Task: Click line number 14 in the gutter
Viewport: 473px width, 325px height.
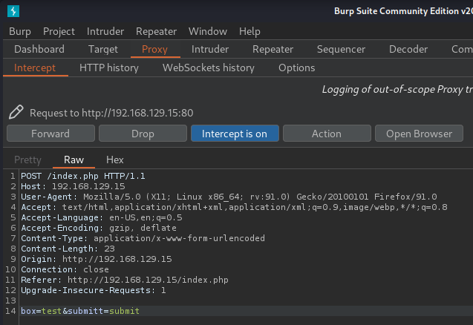Action: 10,311
